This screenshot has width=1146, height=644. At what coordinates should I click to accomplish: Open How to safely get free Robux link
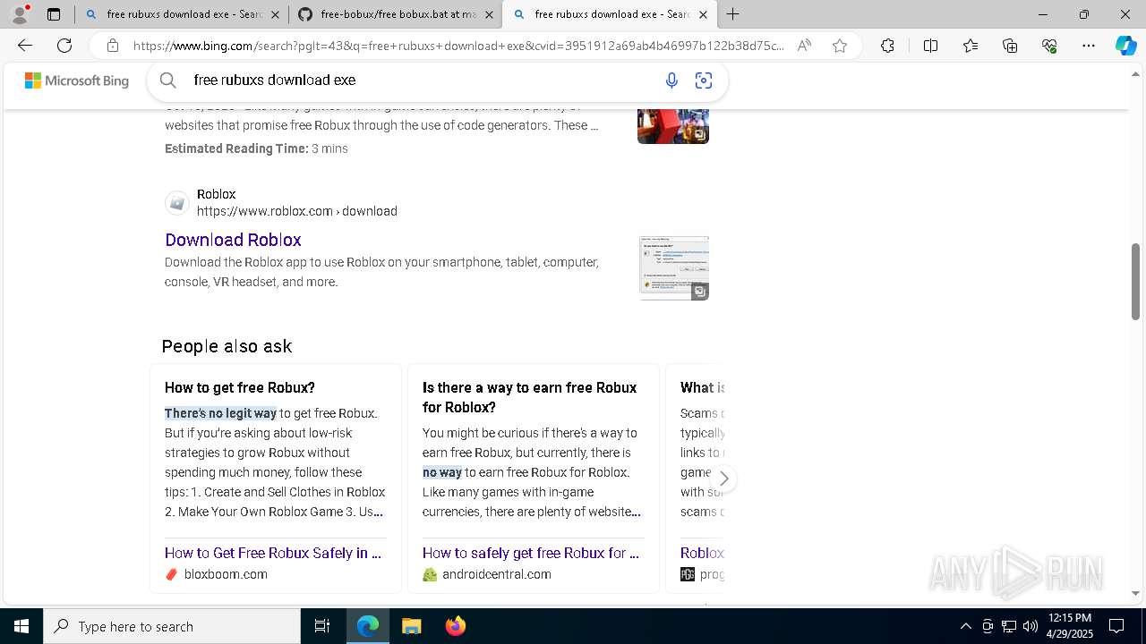pos(531,553)
